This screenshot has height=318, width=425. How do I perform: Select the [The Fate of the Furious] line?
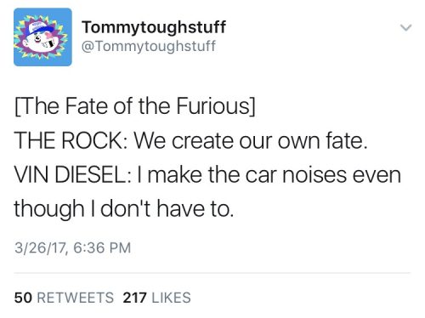135,106
